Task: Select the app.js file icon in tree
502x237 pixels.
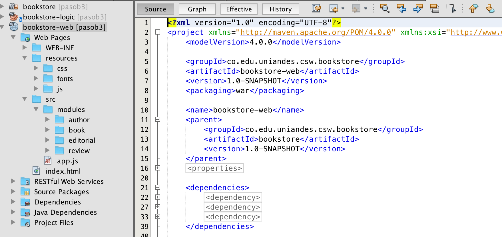Action: 48,161
